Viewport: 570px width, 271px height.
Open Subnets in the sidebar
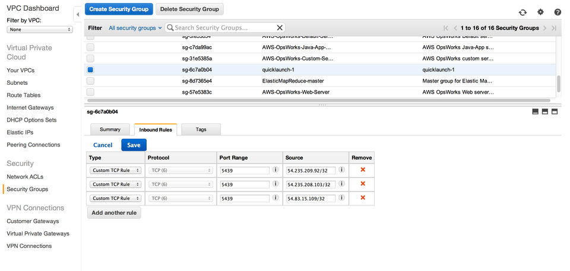coord(17,83)
